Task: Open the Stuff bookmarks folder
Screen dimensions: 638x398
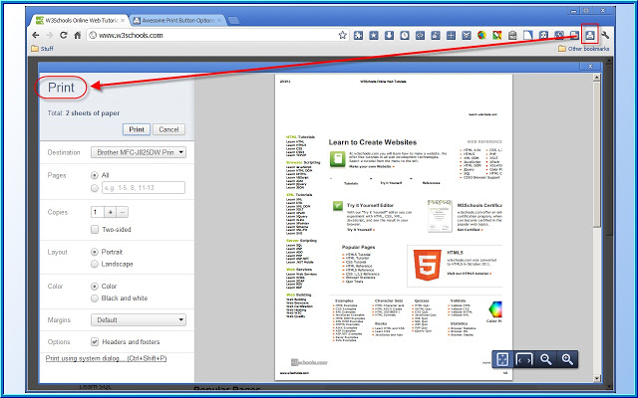Action: coord(42,49)
